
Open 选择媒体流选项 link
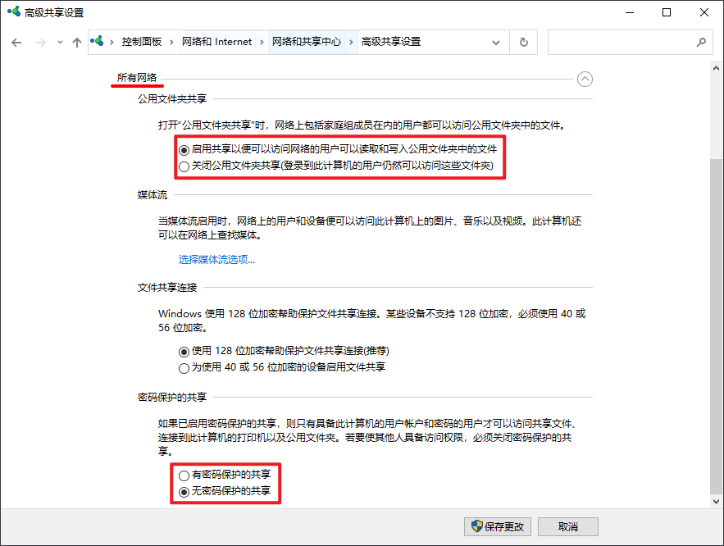[x=216, y=259]
